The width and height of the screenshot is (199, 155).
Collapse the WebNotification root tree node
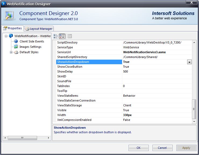pyautogui.click(x=6, y=36)
